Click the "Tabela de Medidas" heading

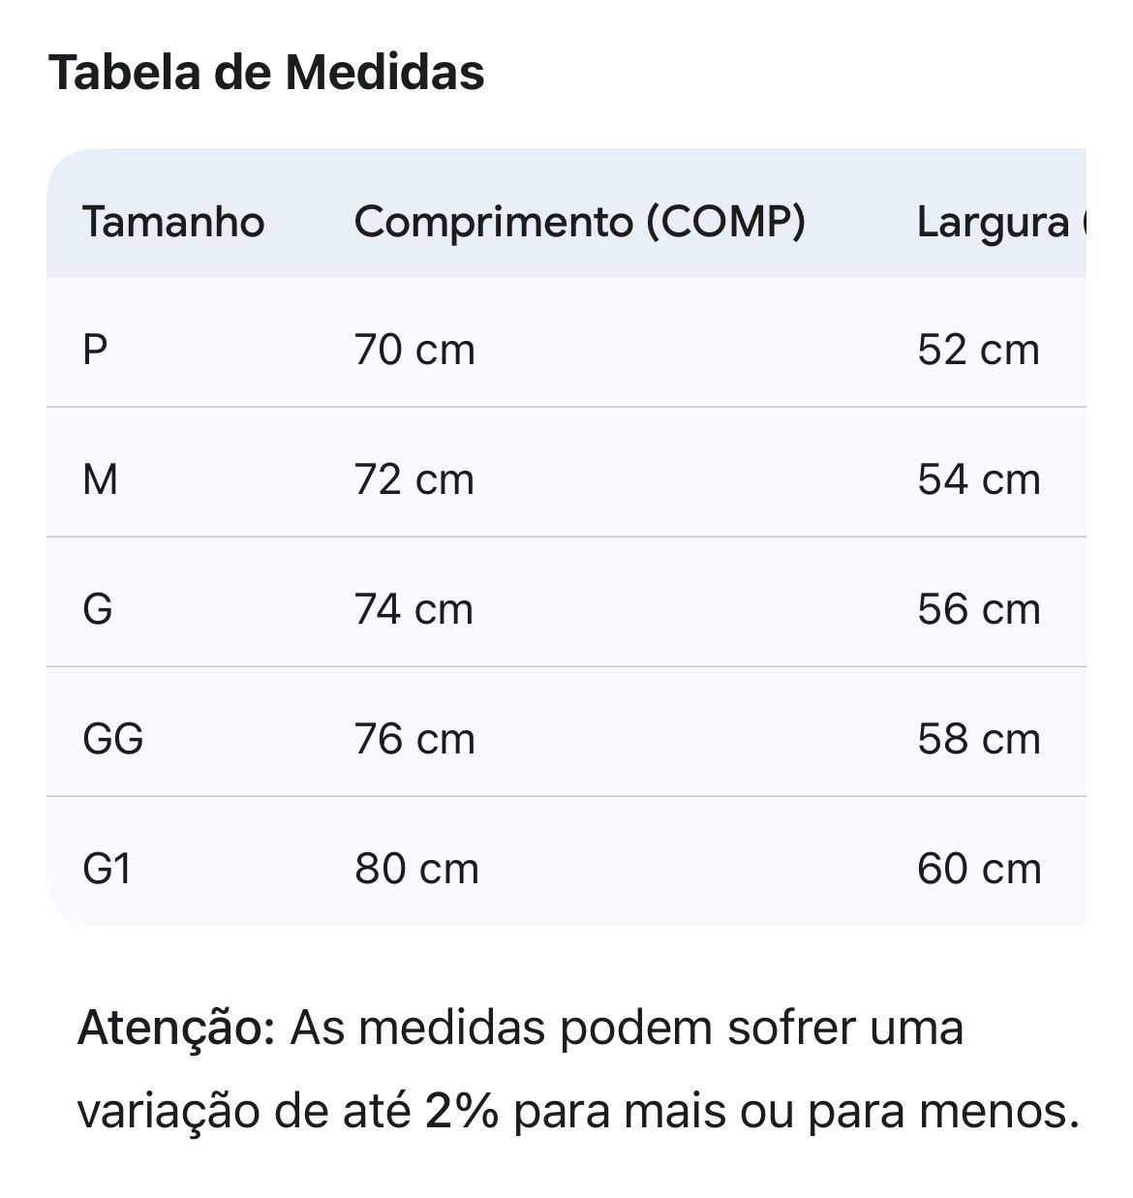tap(266, 73)
